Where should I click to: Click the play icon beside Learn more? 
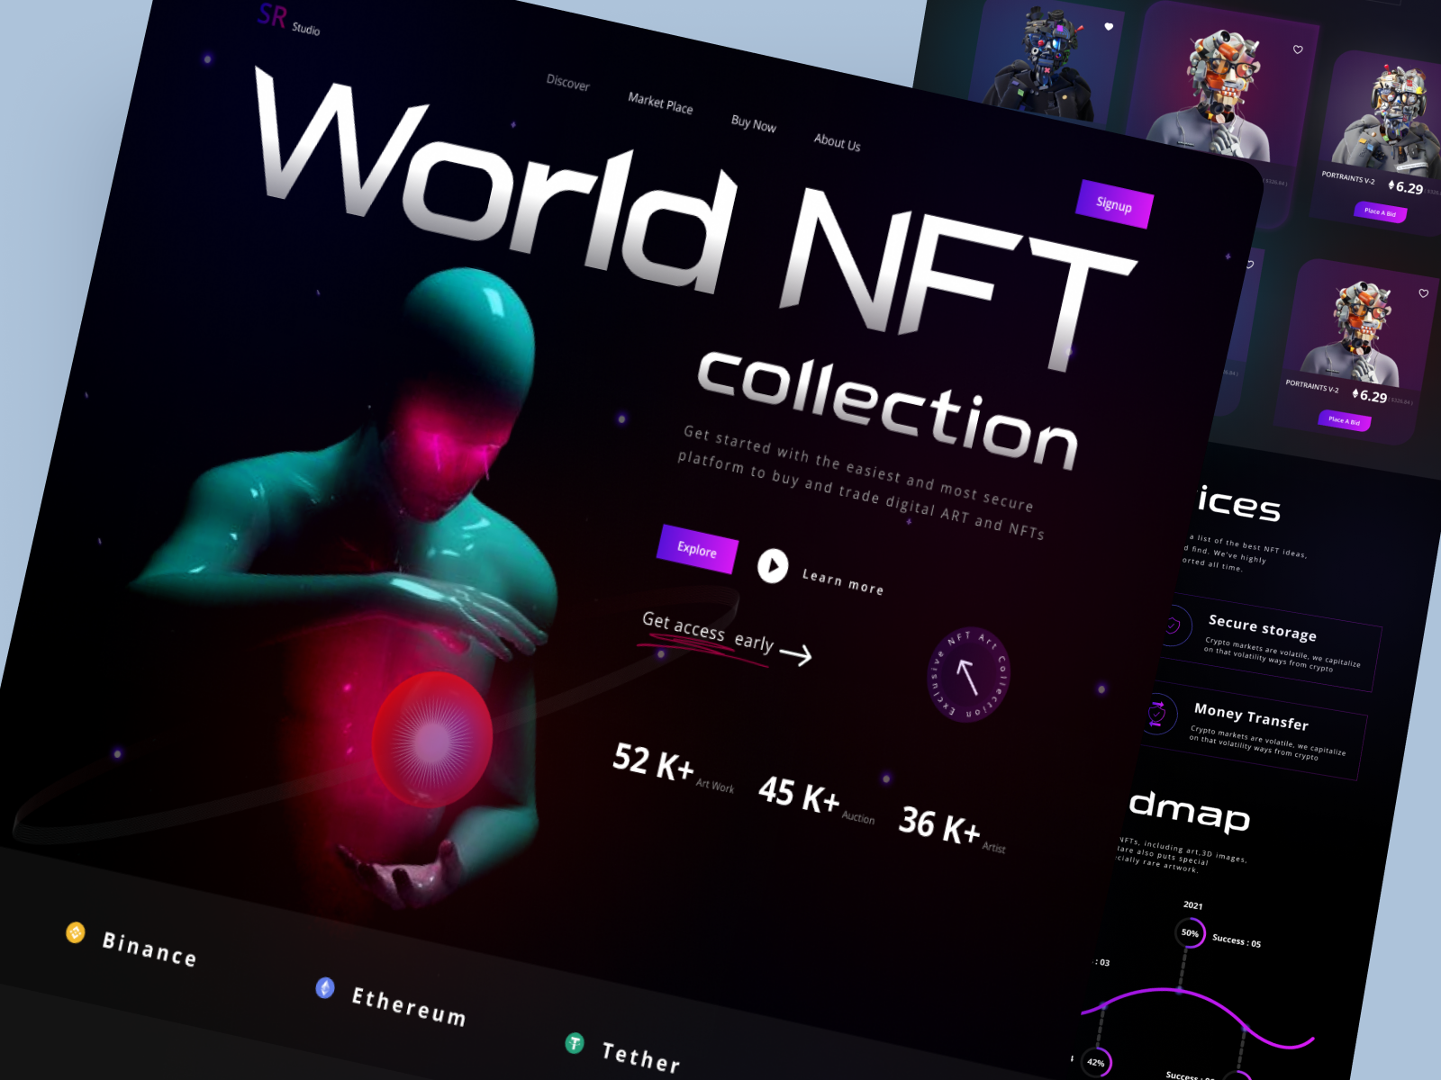[773, 565]
